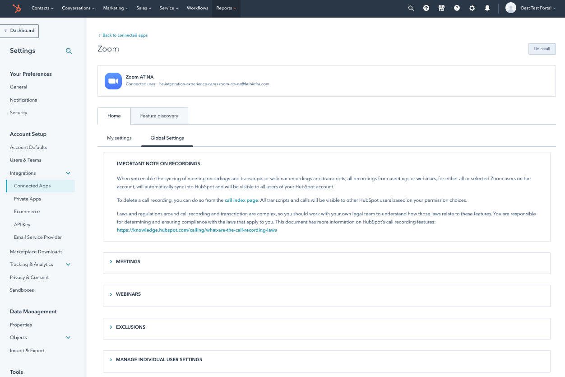Click the Zoom camera app logo
The width and height of the screenshot is (565, 377).
point(113,81)
